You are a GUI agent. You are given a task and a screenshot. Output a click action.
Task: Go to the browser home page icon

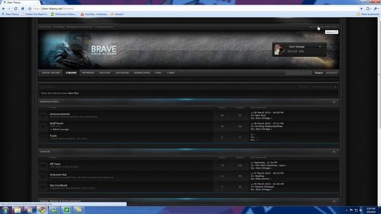click(23, 9)
